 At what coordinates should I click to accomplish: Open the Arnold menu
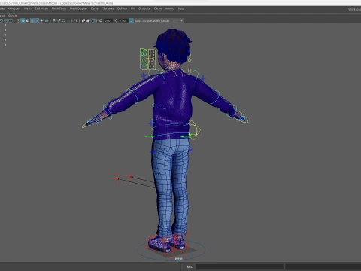click(x=170, y=8)
